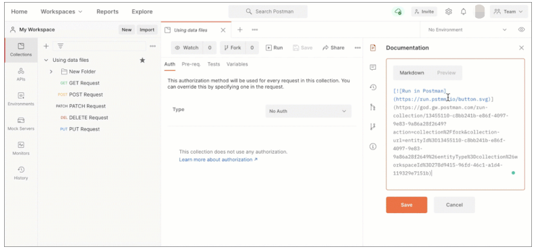The width and height of the screenshot is (536, 250).
Task: Switch to the Pre-req. tab
Action: pos(191,64)
